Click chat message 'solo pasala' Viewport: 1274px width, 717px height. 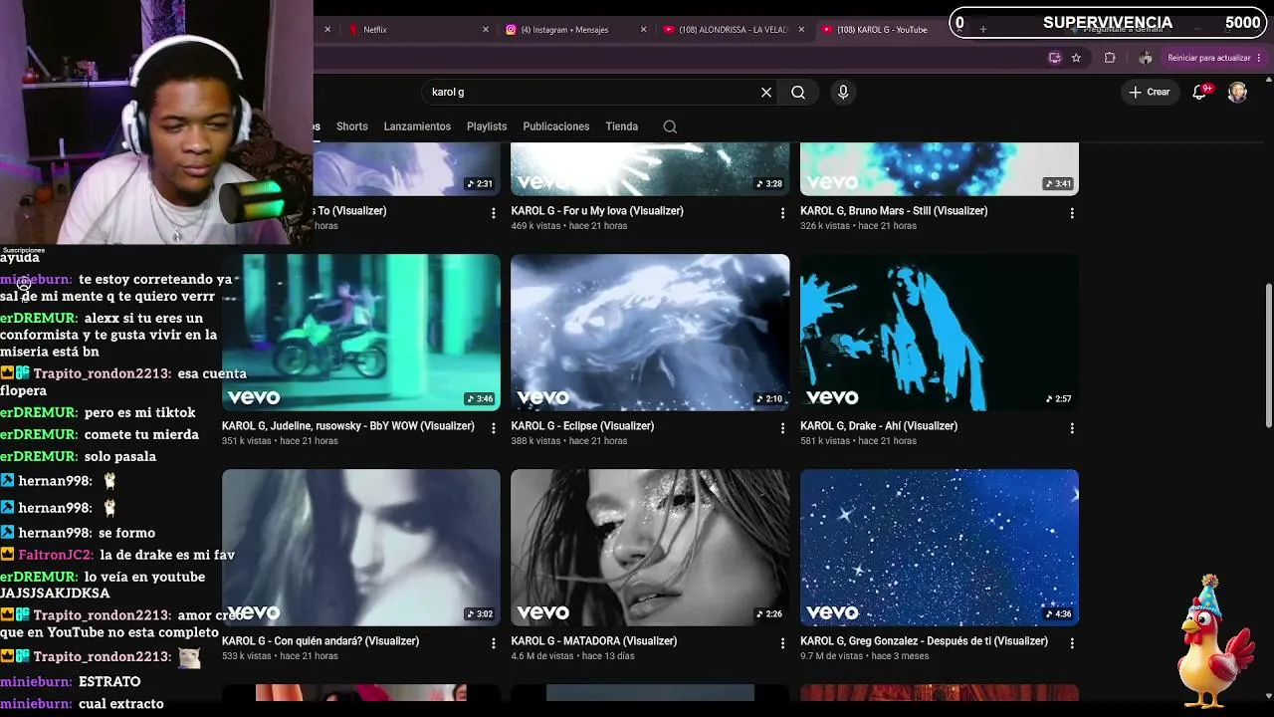pos(120,456)
